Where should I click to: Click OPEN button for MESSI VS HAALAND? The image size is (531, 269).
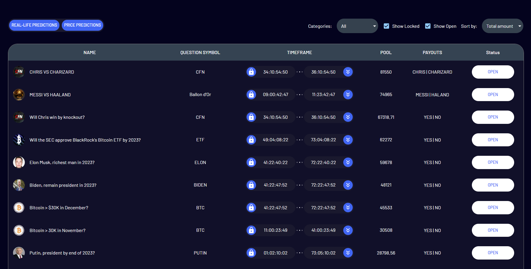pyautogui.click(x=493, y=95)
